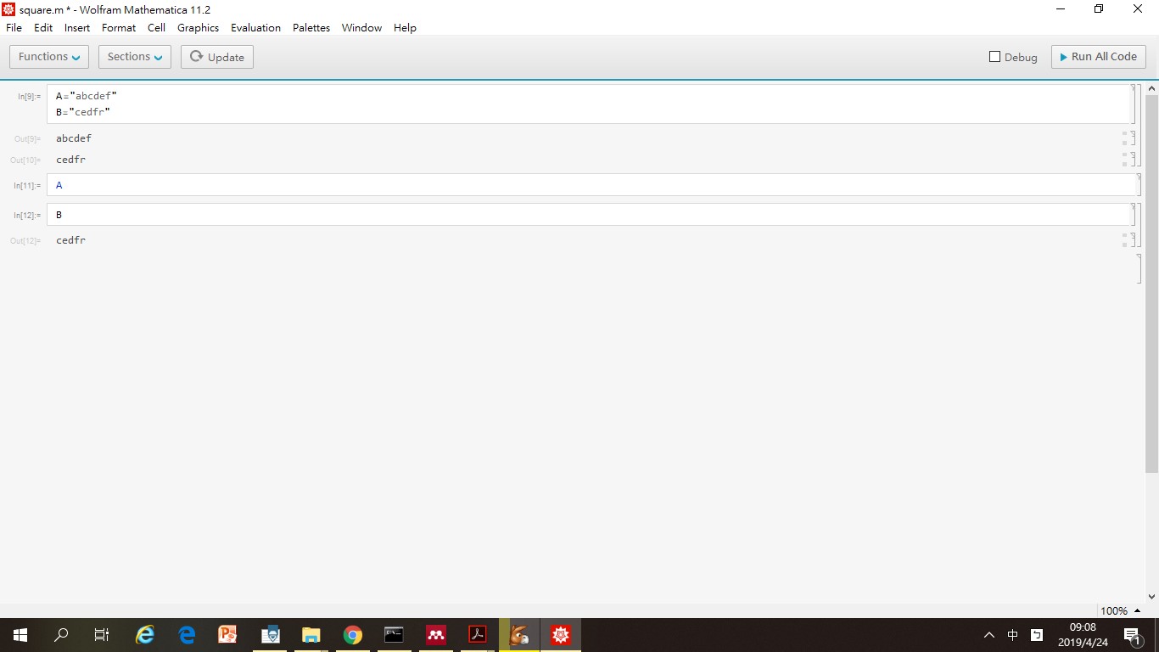The image size is (1159, 652).
Task: Open the Format menu
Action: pyautogui.click(x=119, y=27)
